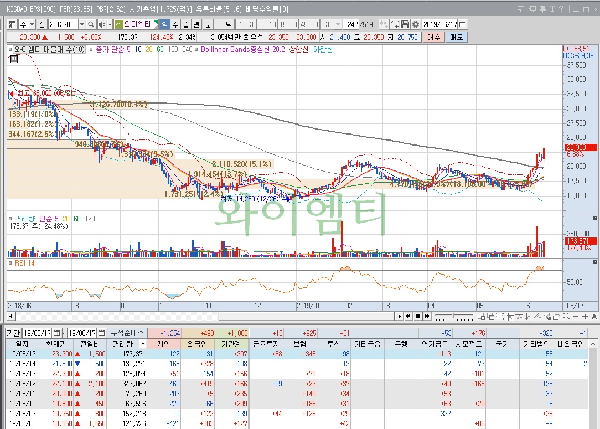Screen dimensions: 600x429
Task: Click the pin window icon
Action: pos(542,9)
